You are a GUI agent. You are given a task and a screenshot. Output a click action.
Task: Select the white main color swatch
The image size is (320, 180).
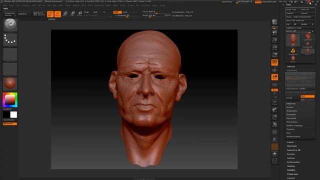click(13, 114)
